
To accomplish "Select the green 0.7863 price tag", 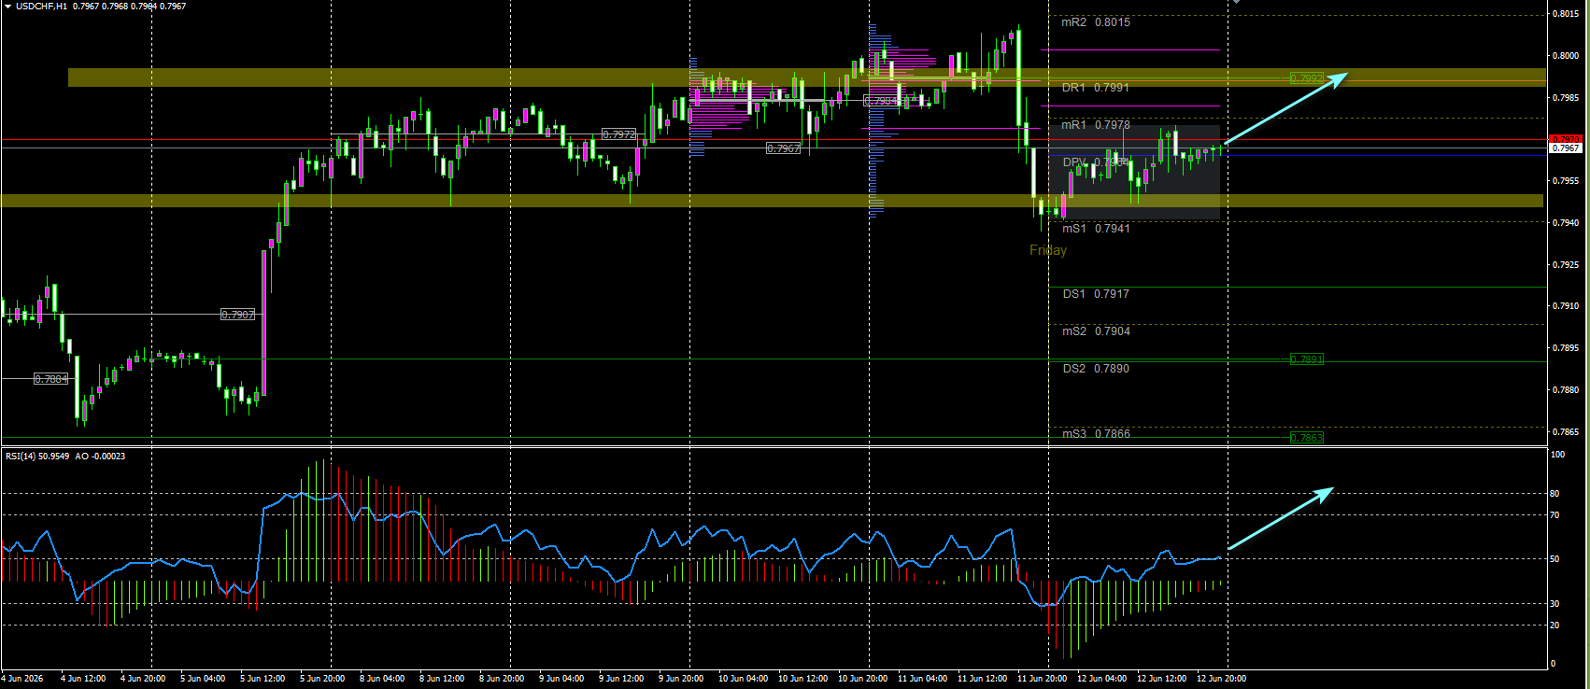I will click(1307, 438).
